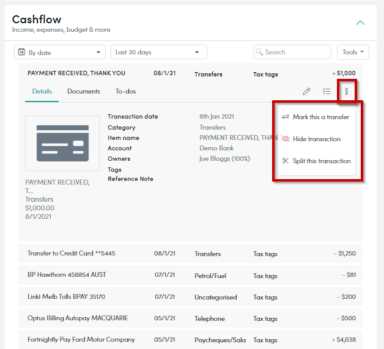Open Fortnightly Pay Ford Motor Company transaction
The width and height of the screenshot is (384, 349).
(190, 339)
